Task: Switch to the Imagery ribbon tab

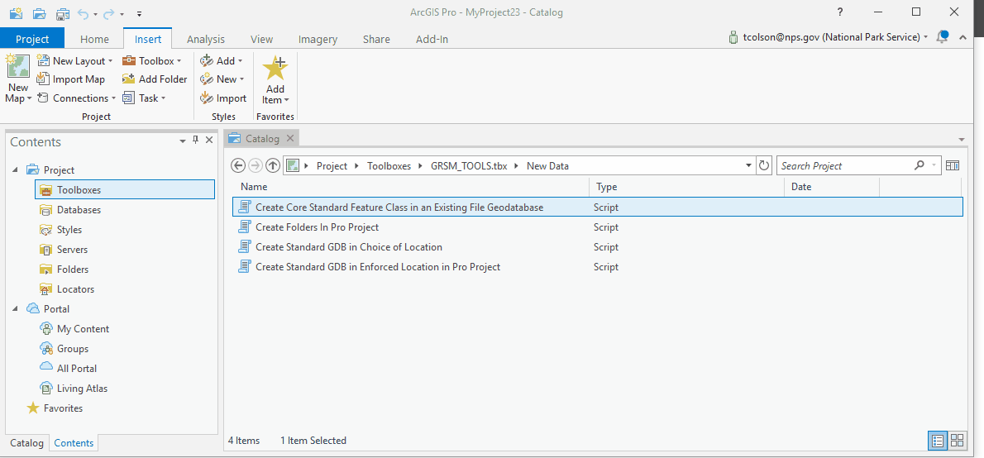Action: [318, 39]
